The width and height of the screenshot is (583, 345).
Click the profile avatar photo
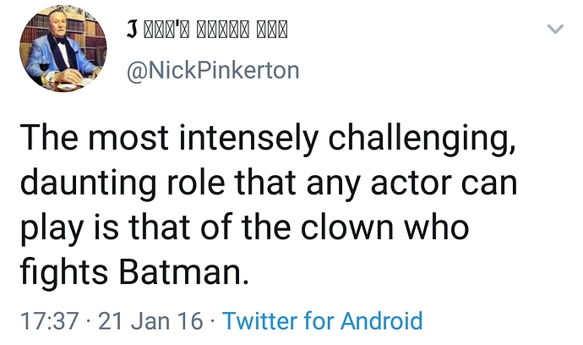pos(63,49)
